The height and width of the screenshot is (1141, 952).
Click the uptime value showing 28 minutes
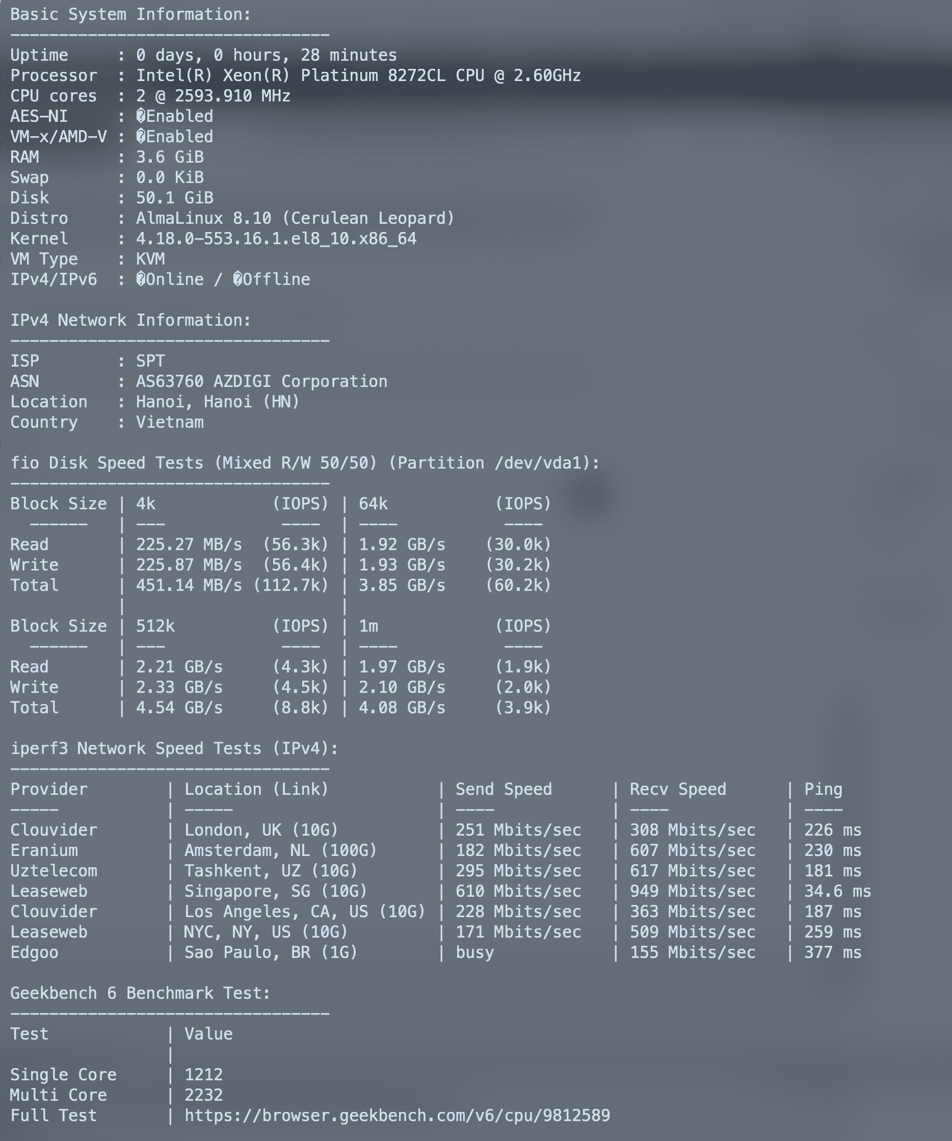(x=266, y=56)
